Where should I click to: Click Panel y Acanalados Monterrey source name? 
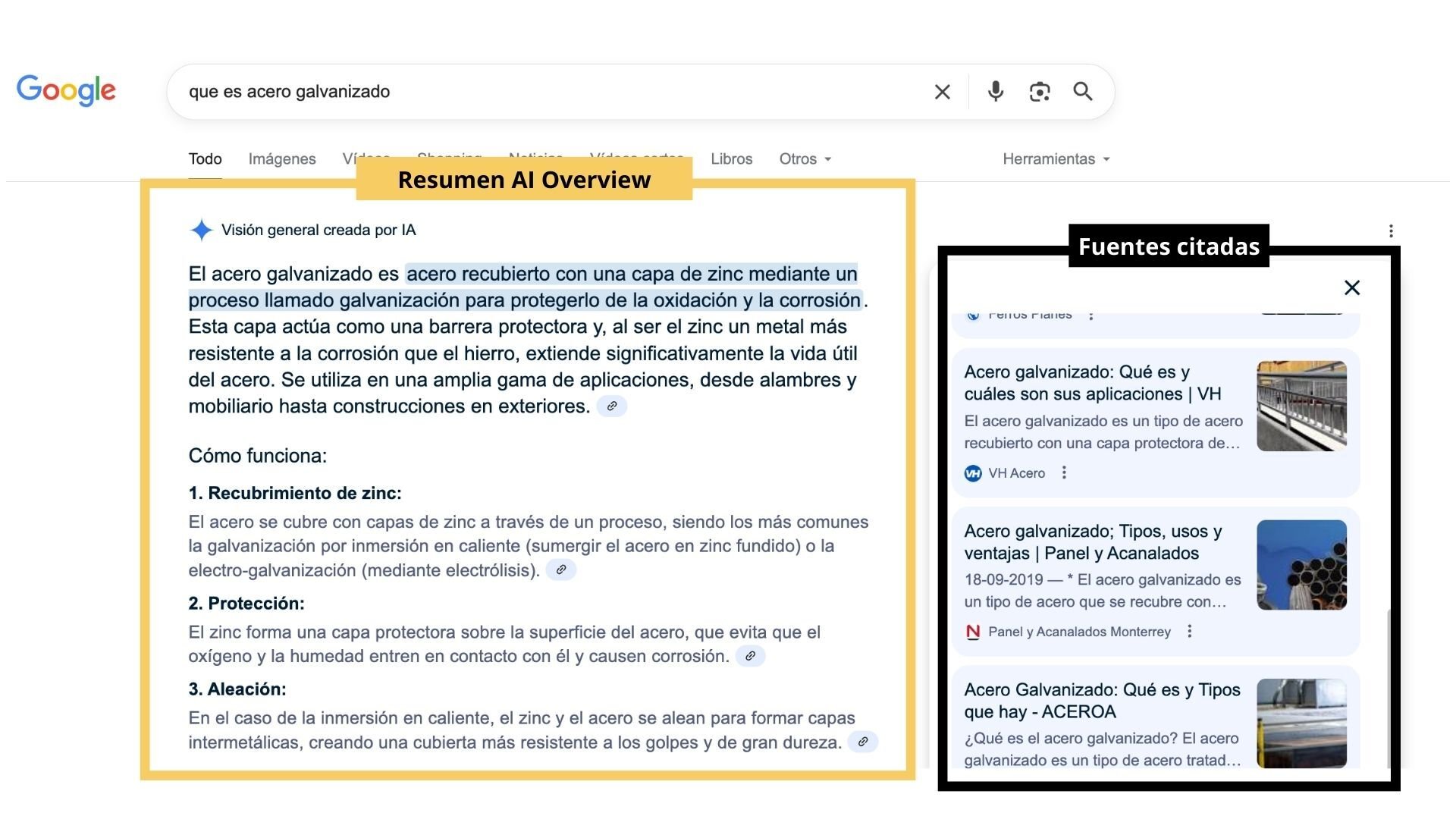(x=1079, y=632)
